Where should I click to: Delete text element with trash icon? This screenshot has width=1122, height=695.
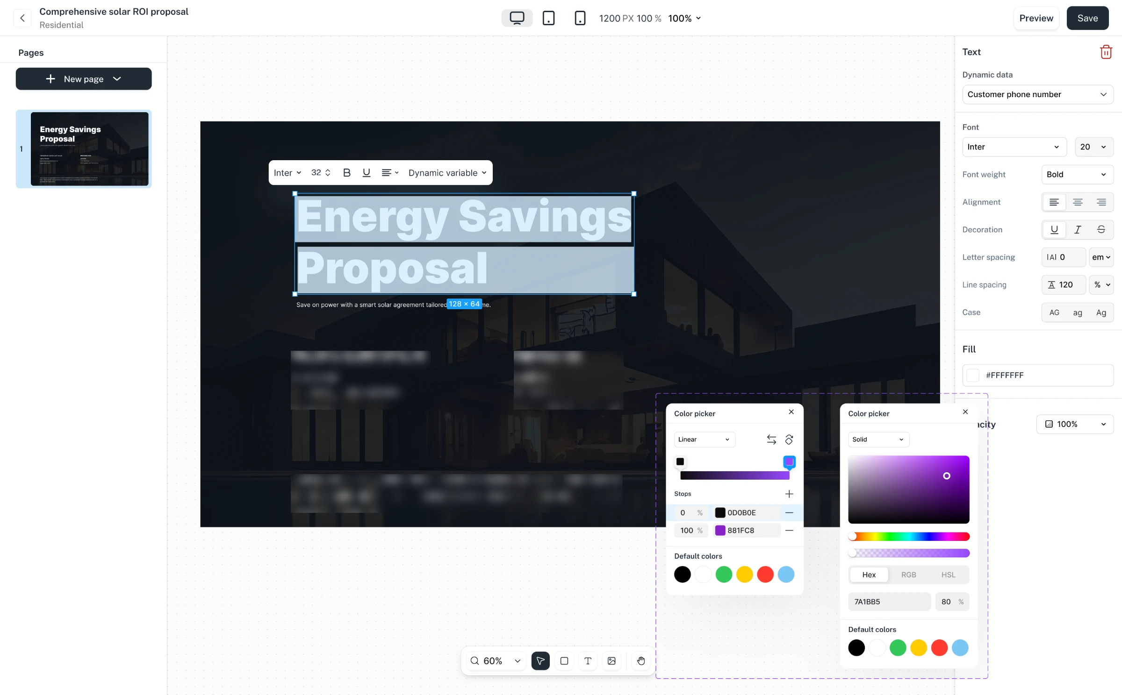pyautogui.click(x=1106, y=52)
